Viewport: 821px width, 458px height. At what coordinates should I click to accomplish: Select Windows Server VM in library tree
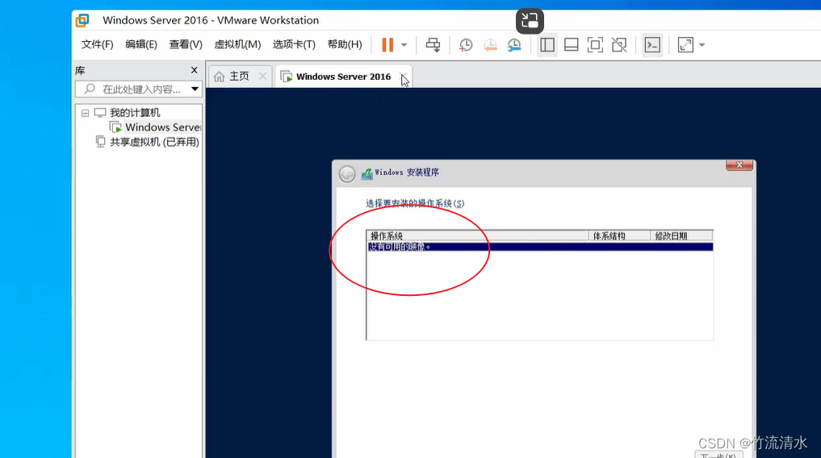[x=163, y=127]
